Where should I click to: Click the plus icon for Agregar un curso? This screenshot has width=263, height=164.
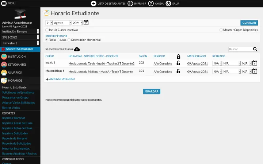click(x=47, y=79)
